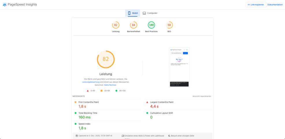Select the Barrierefreiheit score gauge showing 84
Image resolution: width=285 pixels, height=139 pixels.
click(134, 25)
